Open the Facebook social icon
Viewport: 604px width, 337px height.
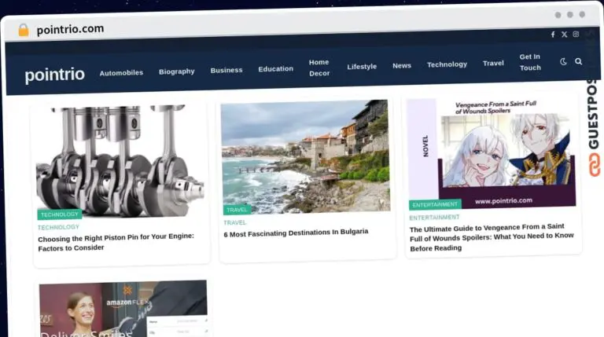click(x=553, y=35)
